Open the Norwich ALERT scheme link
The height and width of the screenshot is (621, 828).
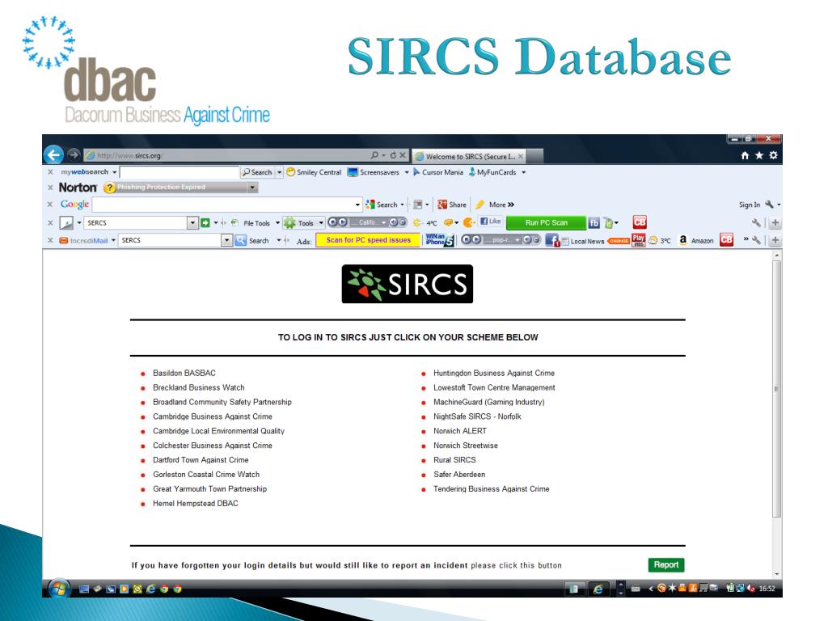pyautogui.click(x=460, y=431)
